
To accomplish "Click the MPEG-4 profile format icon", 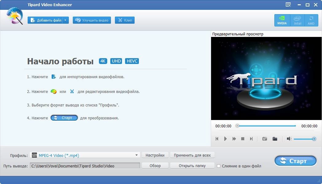I will pos(34,155).
